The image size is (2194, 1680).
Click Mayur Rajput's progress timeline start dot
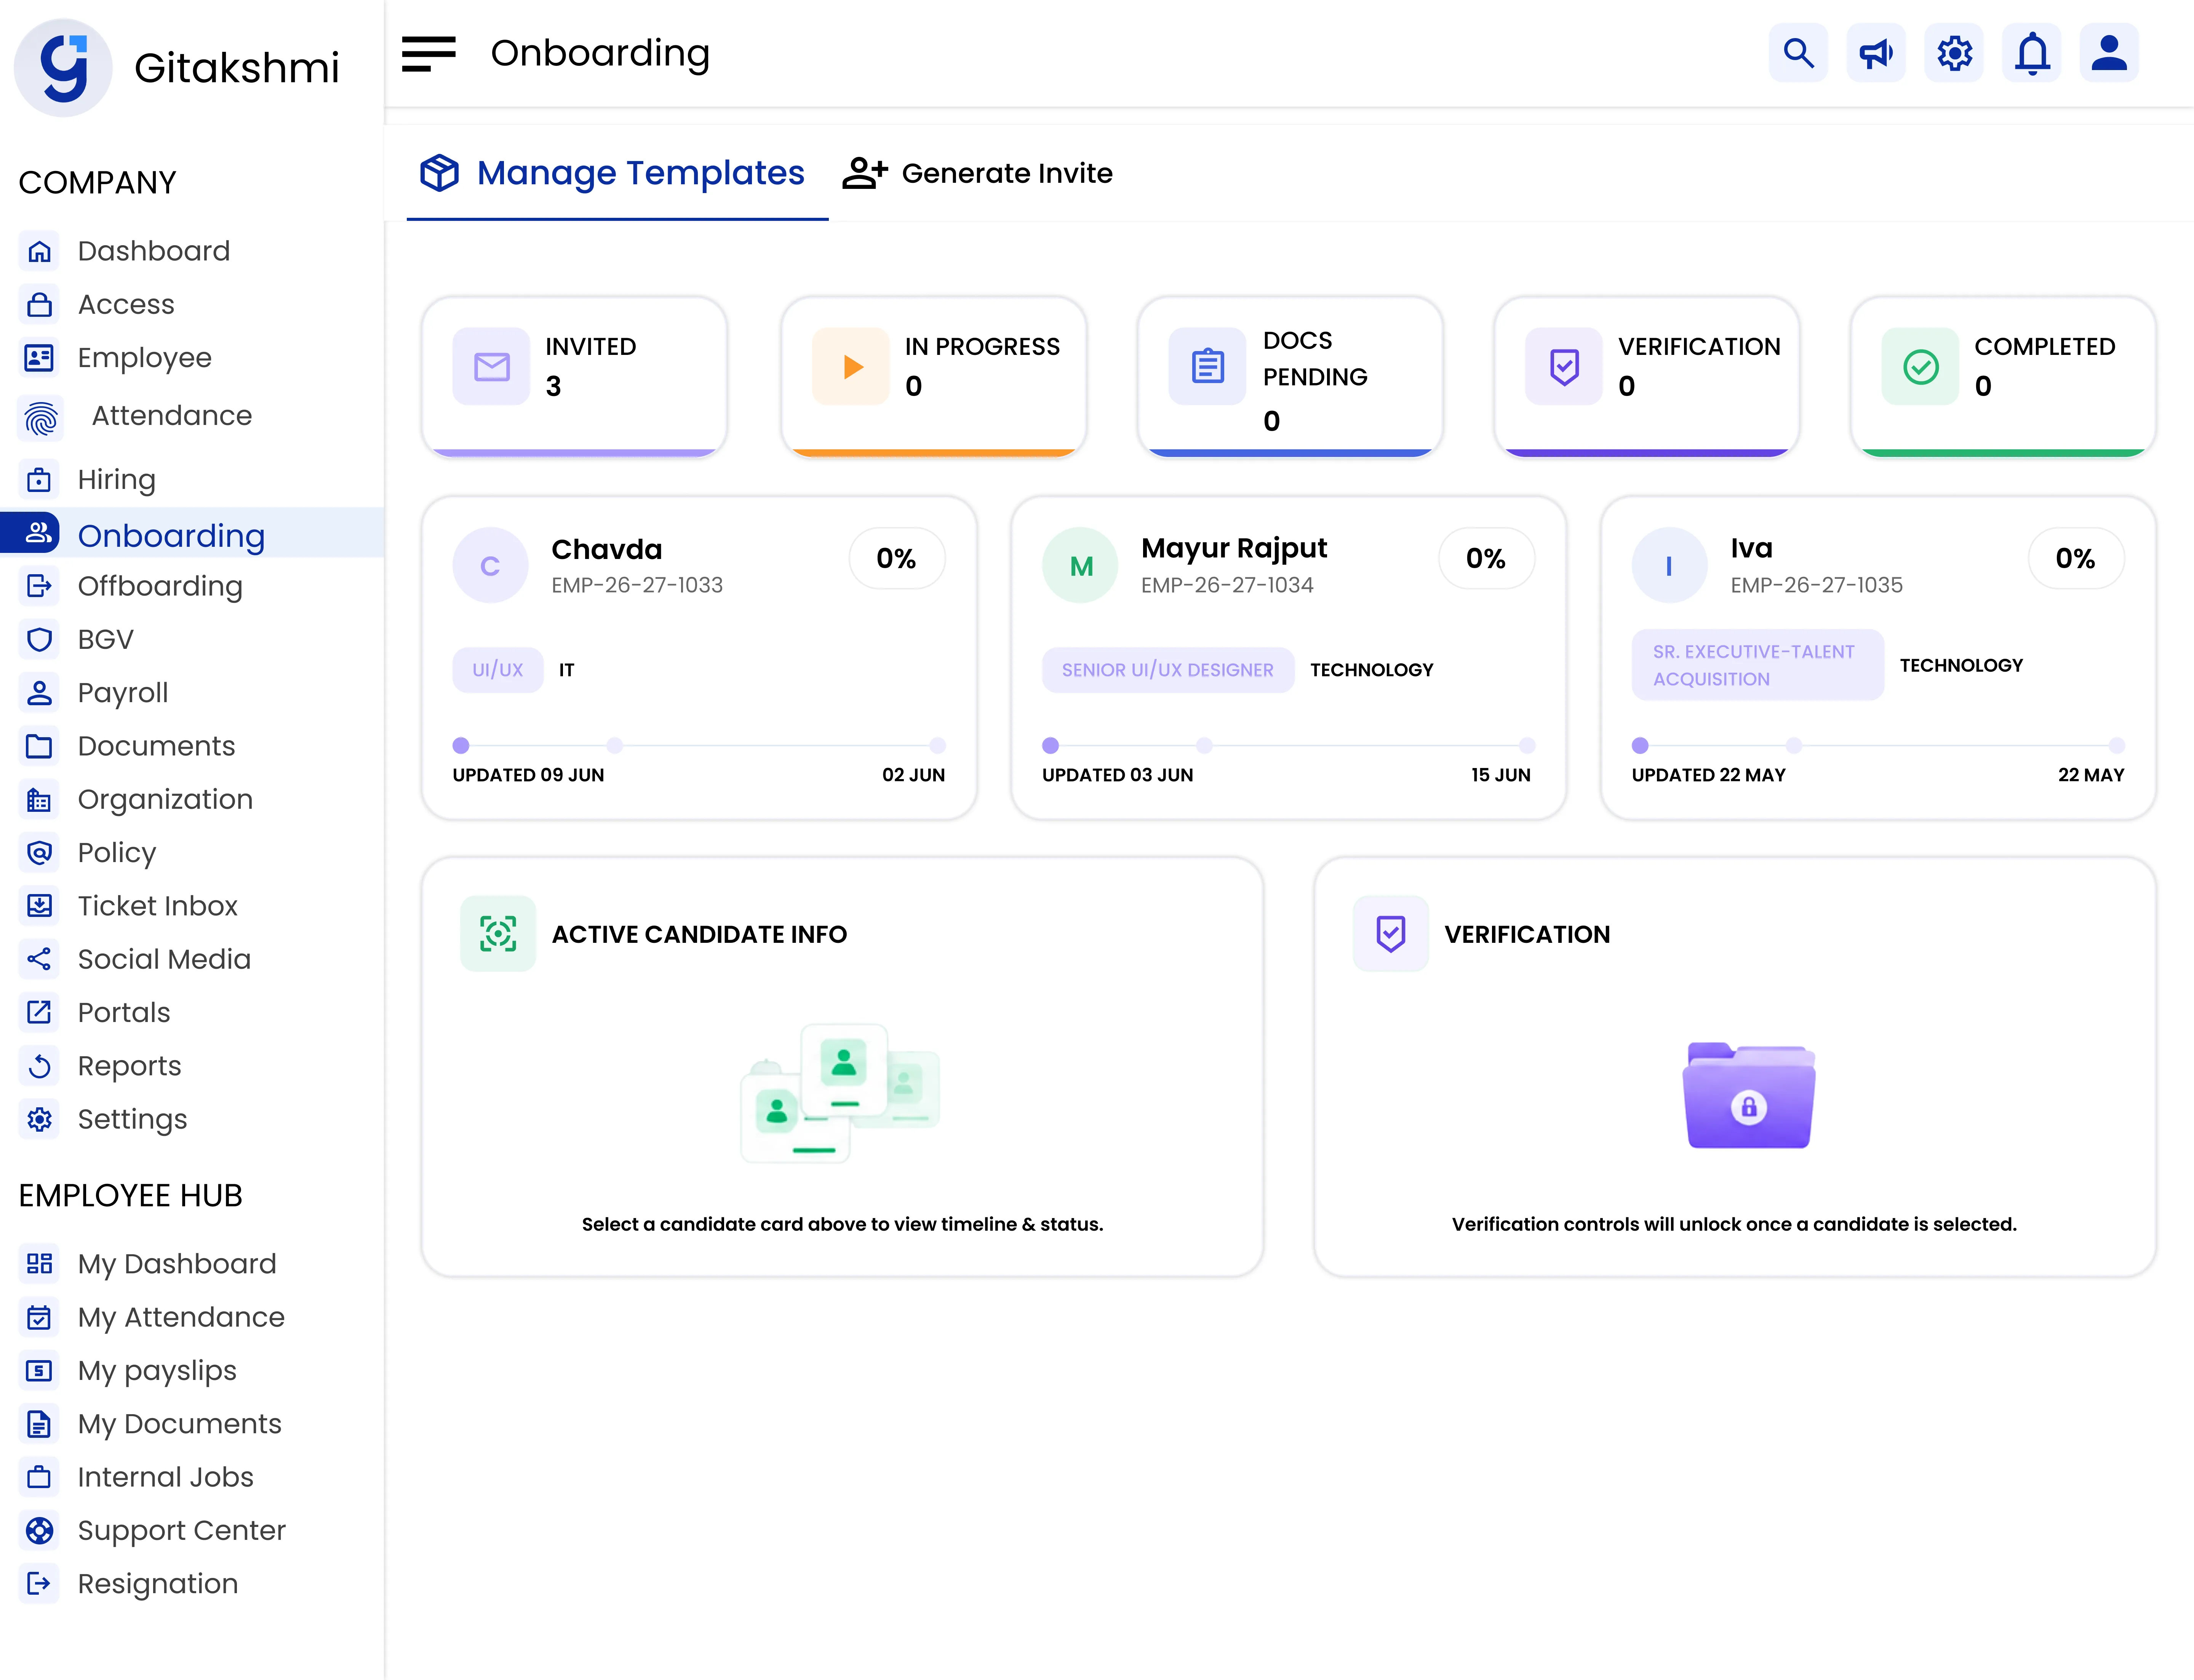(x=1051, y=745)
